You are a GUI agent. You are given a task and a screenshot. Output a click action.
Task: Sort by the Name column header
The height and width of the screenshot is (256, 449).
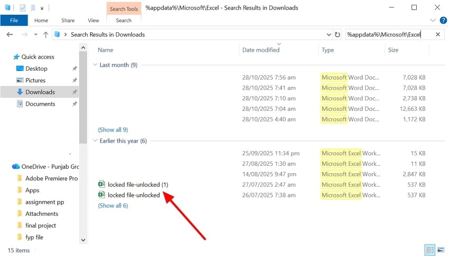coord(105,50)
